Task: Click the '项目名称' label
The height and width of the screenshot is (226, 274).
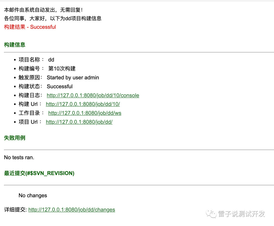Action: click(31, 60)
